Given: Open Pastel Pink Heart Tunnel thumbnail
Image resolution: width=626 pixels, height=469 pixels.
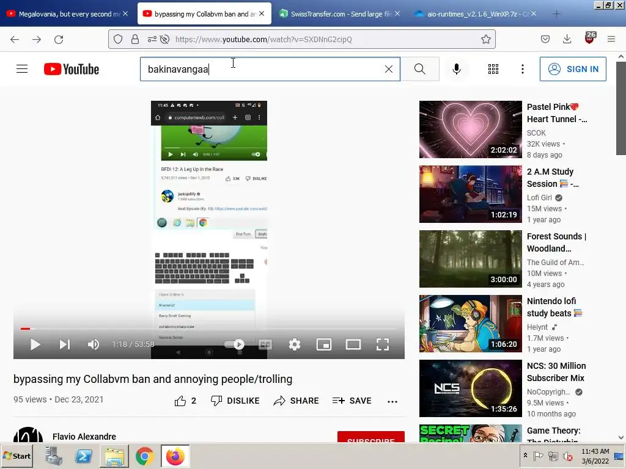Looking at the screenshot, I should tap(470, 129).
